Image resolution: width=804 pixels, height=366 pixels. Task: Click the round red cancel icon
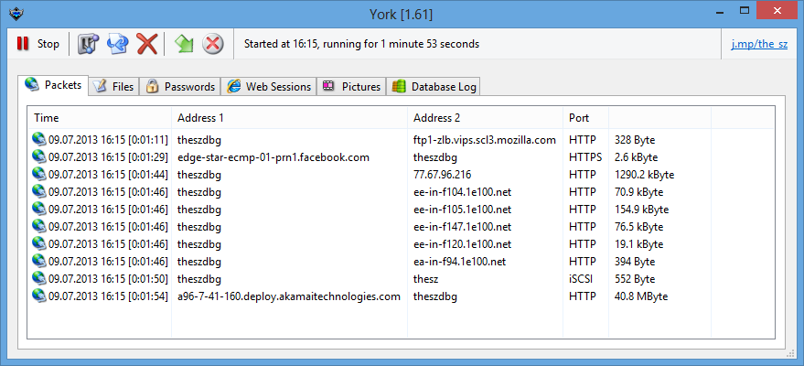213,44
